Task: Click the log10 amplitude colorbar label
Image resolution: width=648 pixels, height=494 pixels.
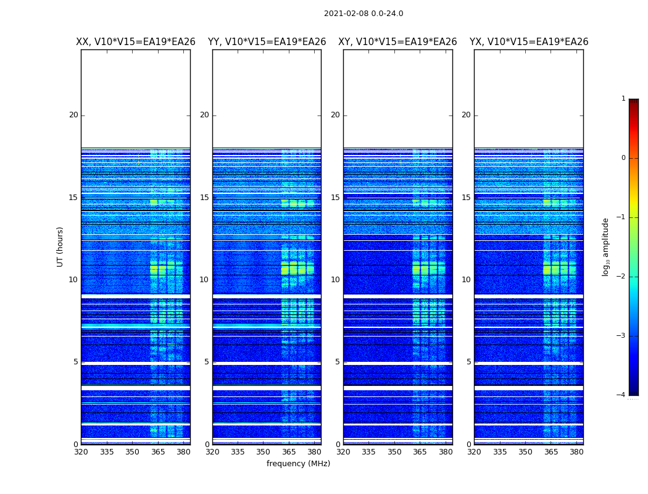Action: [x=605, y=247]
